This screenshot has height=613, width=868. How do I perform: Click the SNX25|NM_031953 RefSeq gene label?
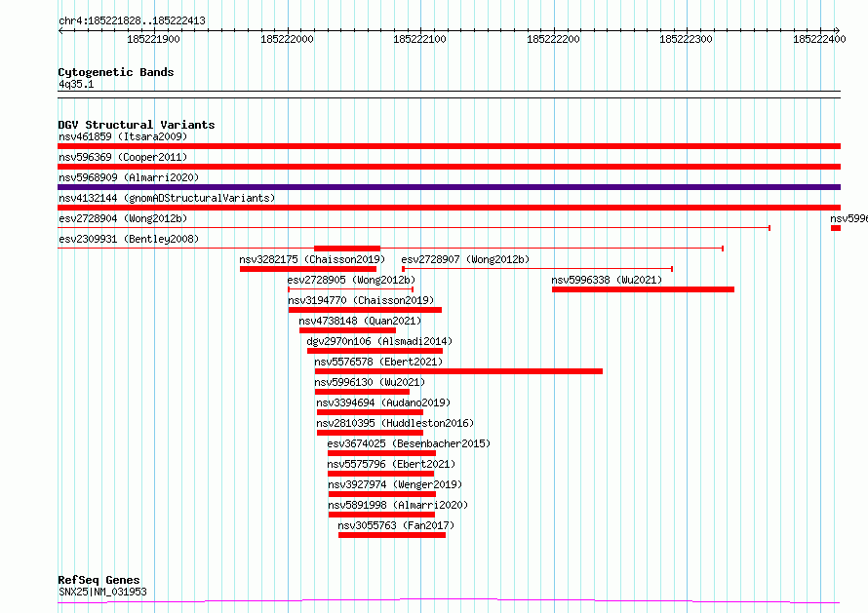(x=102, y=592)
